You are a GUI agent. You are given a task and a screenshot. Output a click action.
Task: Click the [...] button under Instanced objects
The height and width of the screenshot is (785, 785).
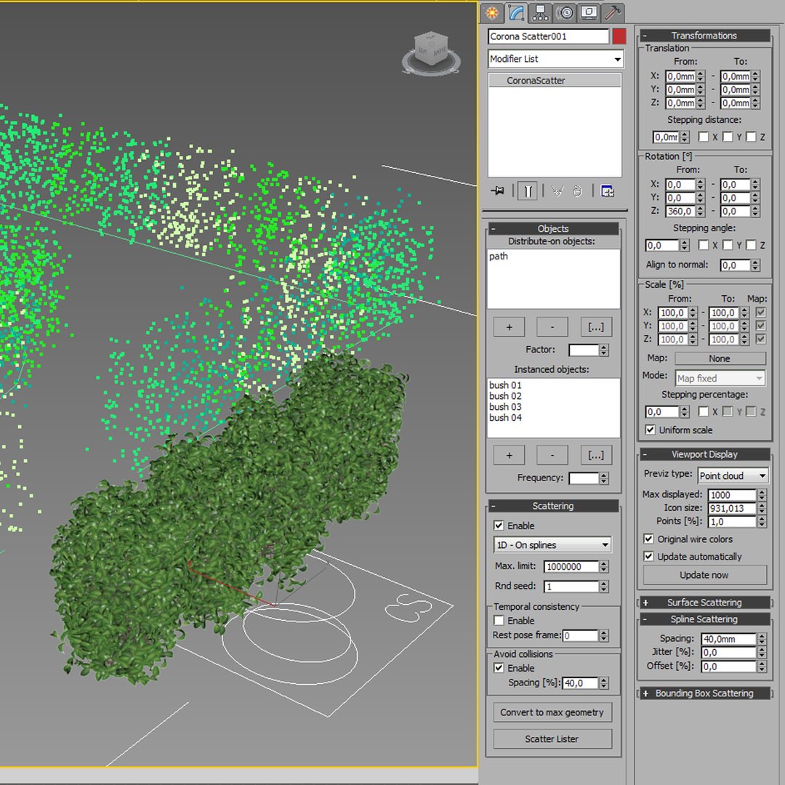coord(596,456)
